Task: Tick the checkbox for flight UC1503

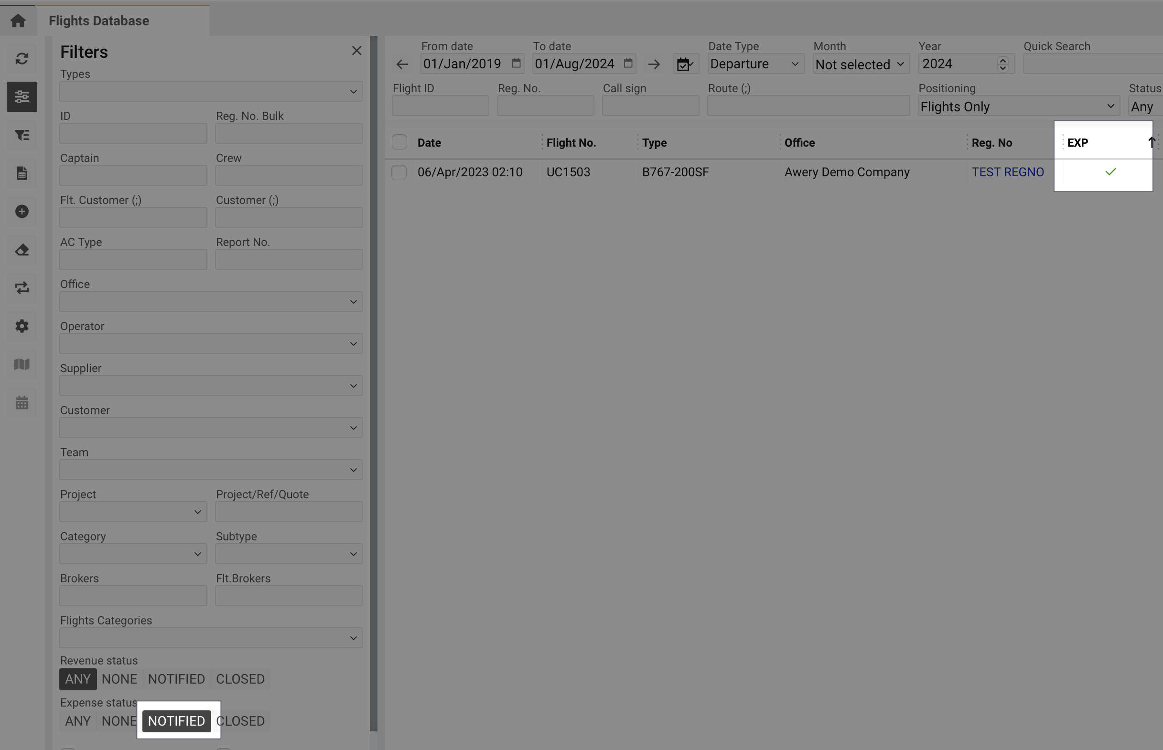Action: [x=399, y=172]
